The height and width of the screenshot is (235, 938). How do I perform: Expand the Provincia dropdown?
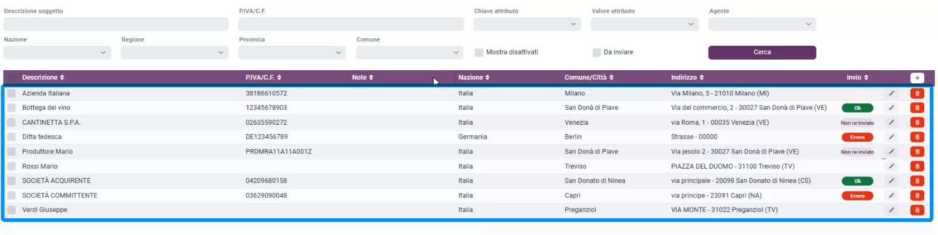pyautogui.click(x=292, y=53)
